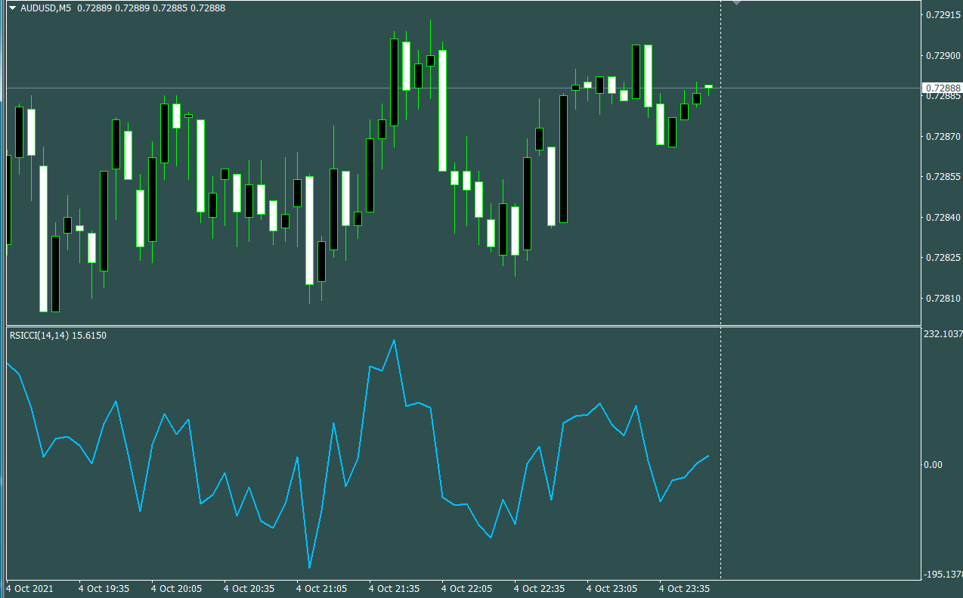The height and width of the screenshot is (598, 963).
Task: Click the 0.72825 price axis label
Action: (x=943, y=259)
